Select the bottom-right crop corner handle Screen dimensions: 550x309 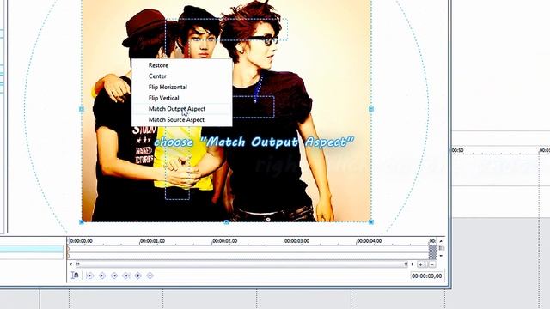[371, 222]
